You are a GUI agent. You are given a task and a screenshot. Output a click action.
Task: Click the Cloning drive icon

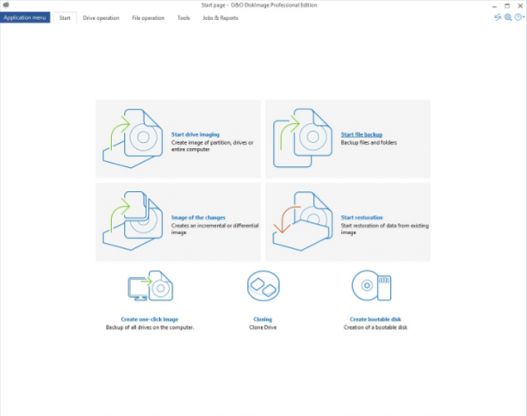(263, 286)
